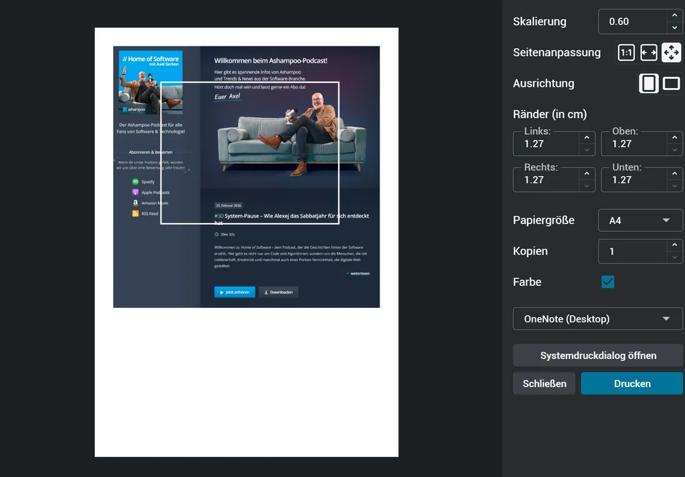Screen dimensions: 685x477
Task: Click the Rechts margin value field
Action: 546,180
